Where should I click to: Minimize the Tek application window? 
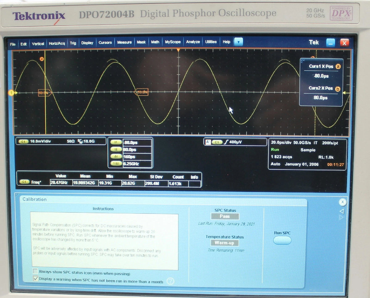(331, 43)
